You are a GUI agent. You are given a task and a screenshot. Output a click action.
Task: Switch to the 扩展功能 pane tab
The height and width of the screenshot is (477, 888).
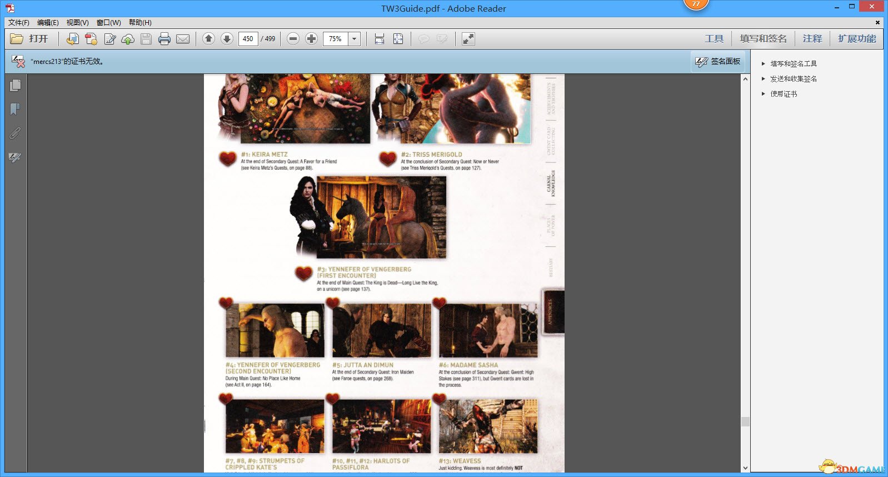coord(857,39)
